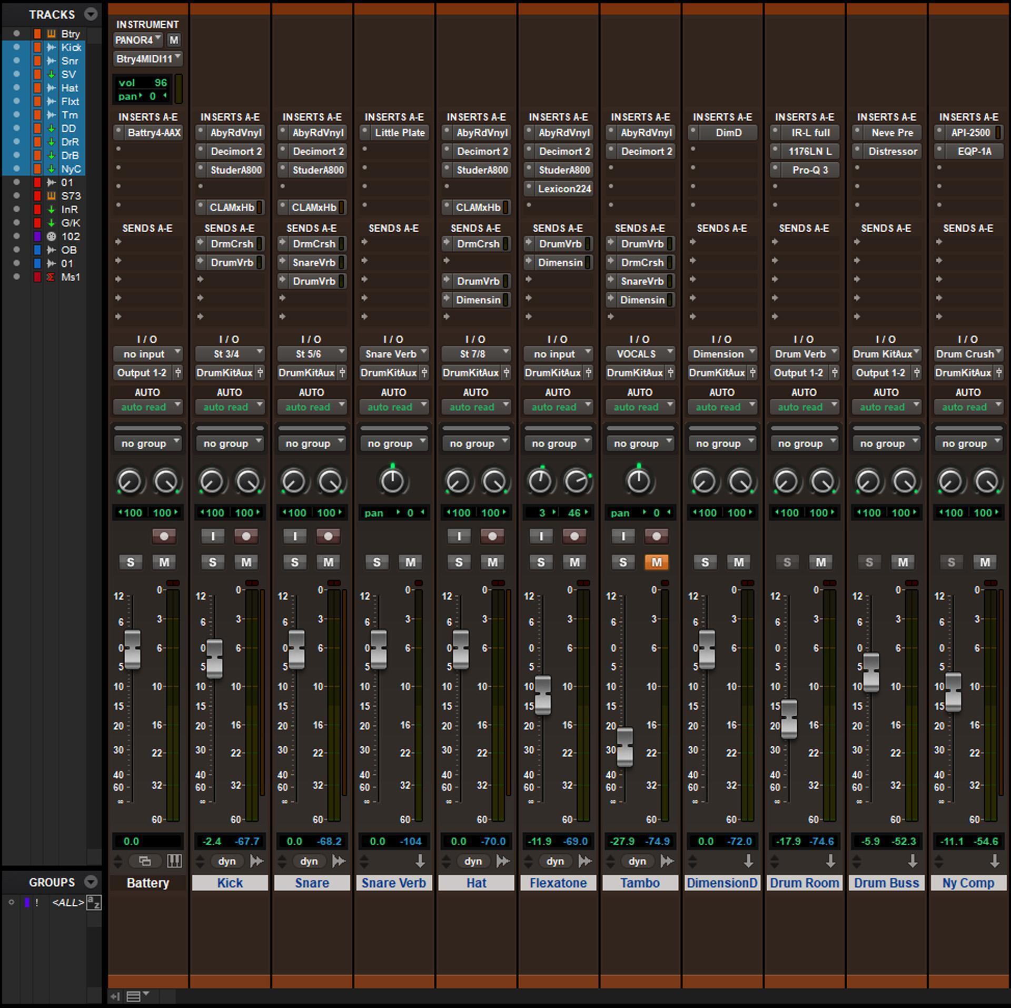Click the Drum Room volume fader

[789, 719]
